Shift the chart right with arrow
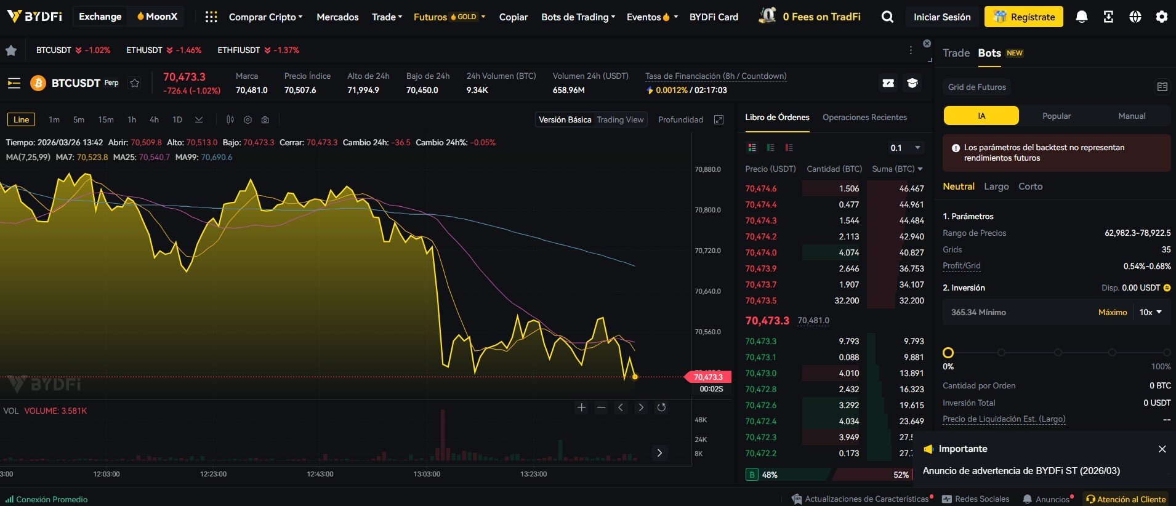 tap(641, 408)
